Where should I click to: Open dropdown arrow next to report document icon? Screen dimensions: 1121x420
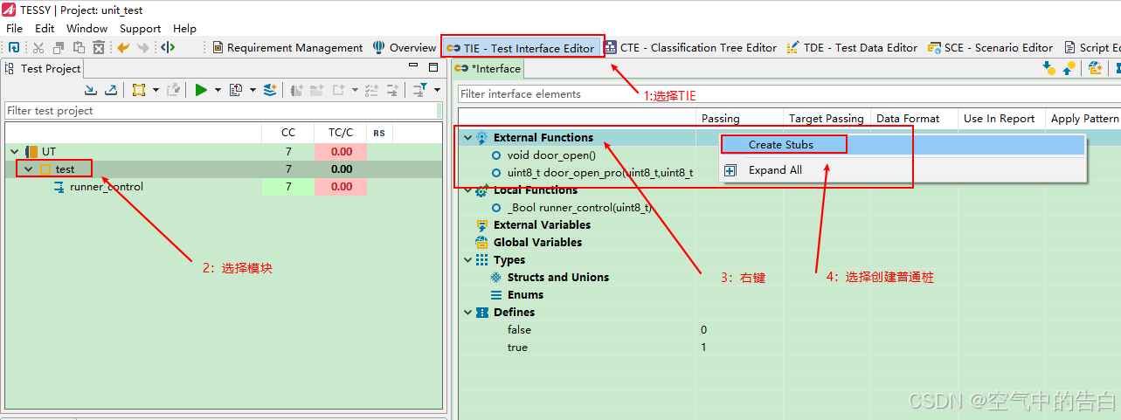pyautogui.click(x=253, y=89)
